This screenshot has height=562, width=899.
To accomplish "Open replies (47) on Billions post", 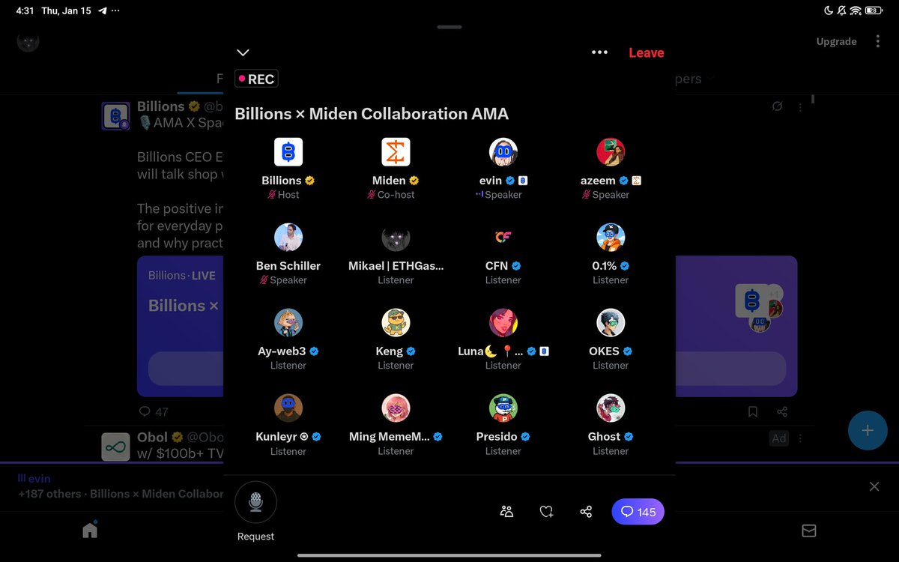I will [x=154, y=411].
